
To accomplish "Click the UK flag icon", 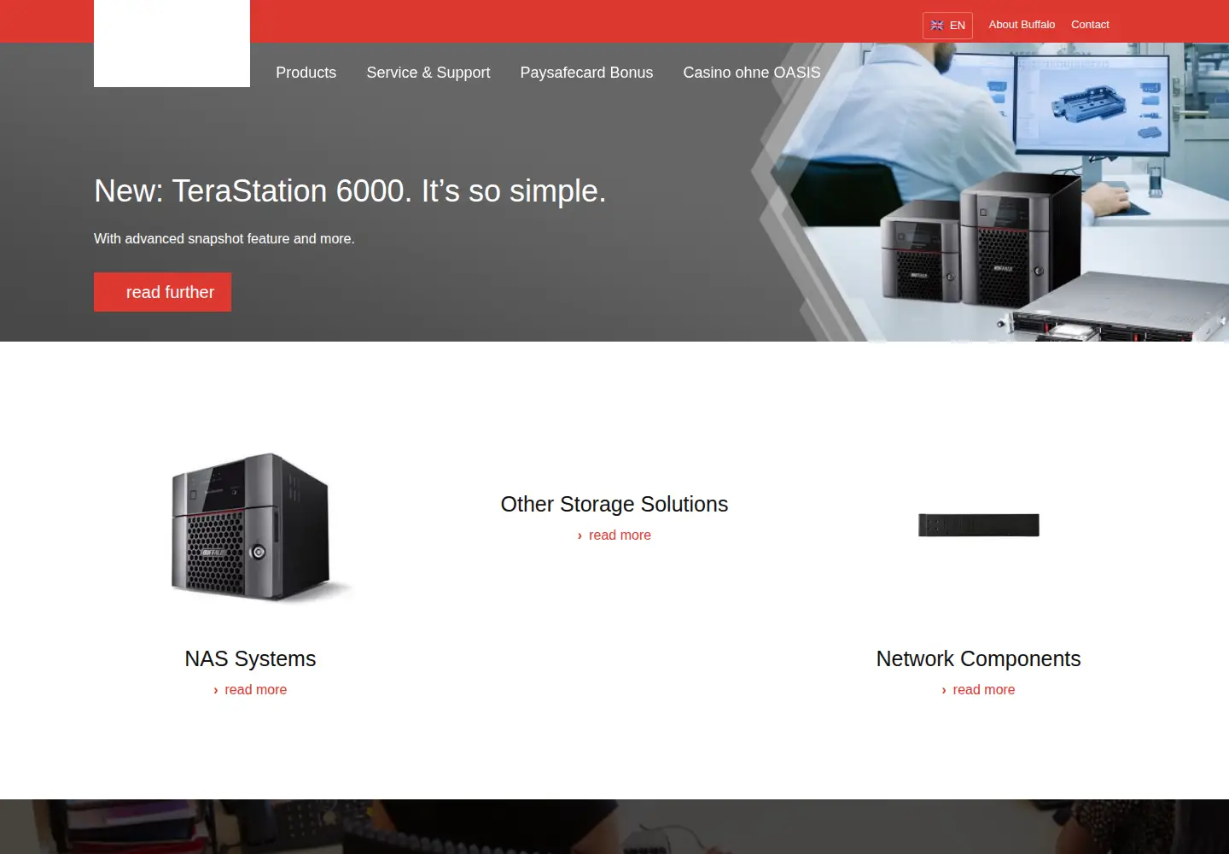I will tap(937, 26).
